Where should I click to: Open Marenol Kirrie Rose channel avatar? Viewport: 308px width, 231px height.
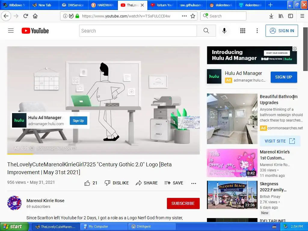coord(14,203)
